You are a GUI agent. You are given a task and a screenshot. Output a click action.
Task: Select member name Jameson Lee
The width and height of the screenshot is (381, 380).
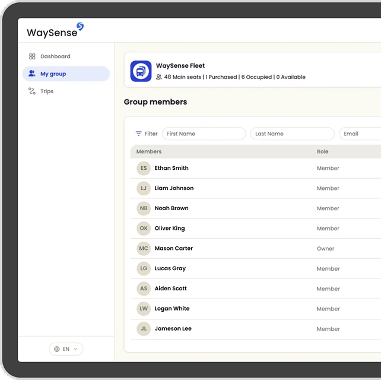click(x=173, y=328)
